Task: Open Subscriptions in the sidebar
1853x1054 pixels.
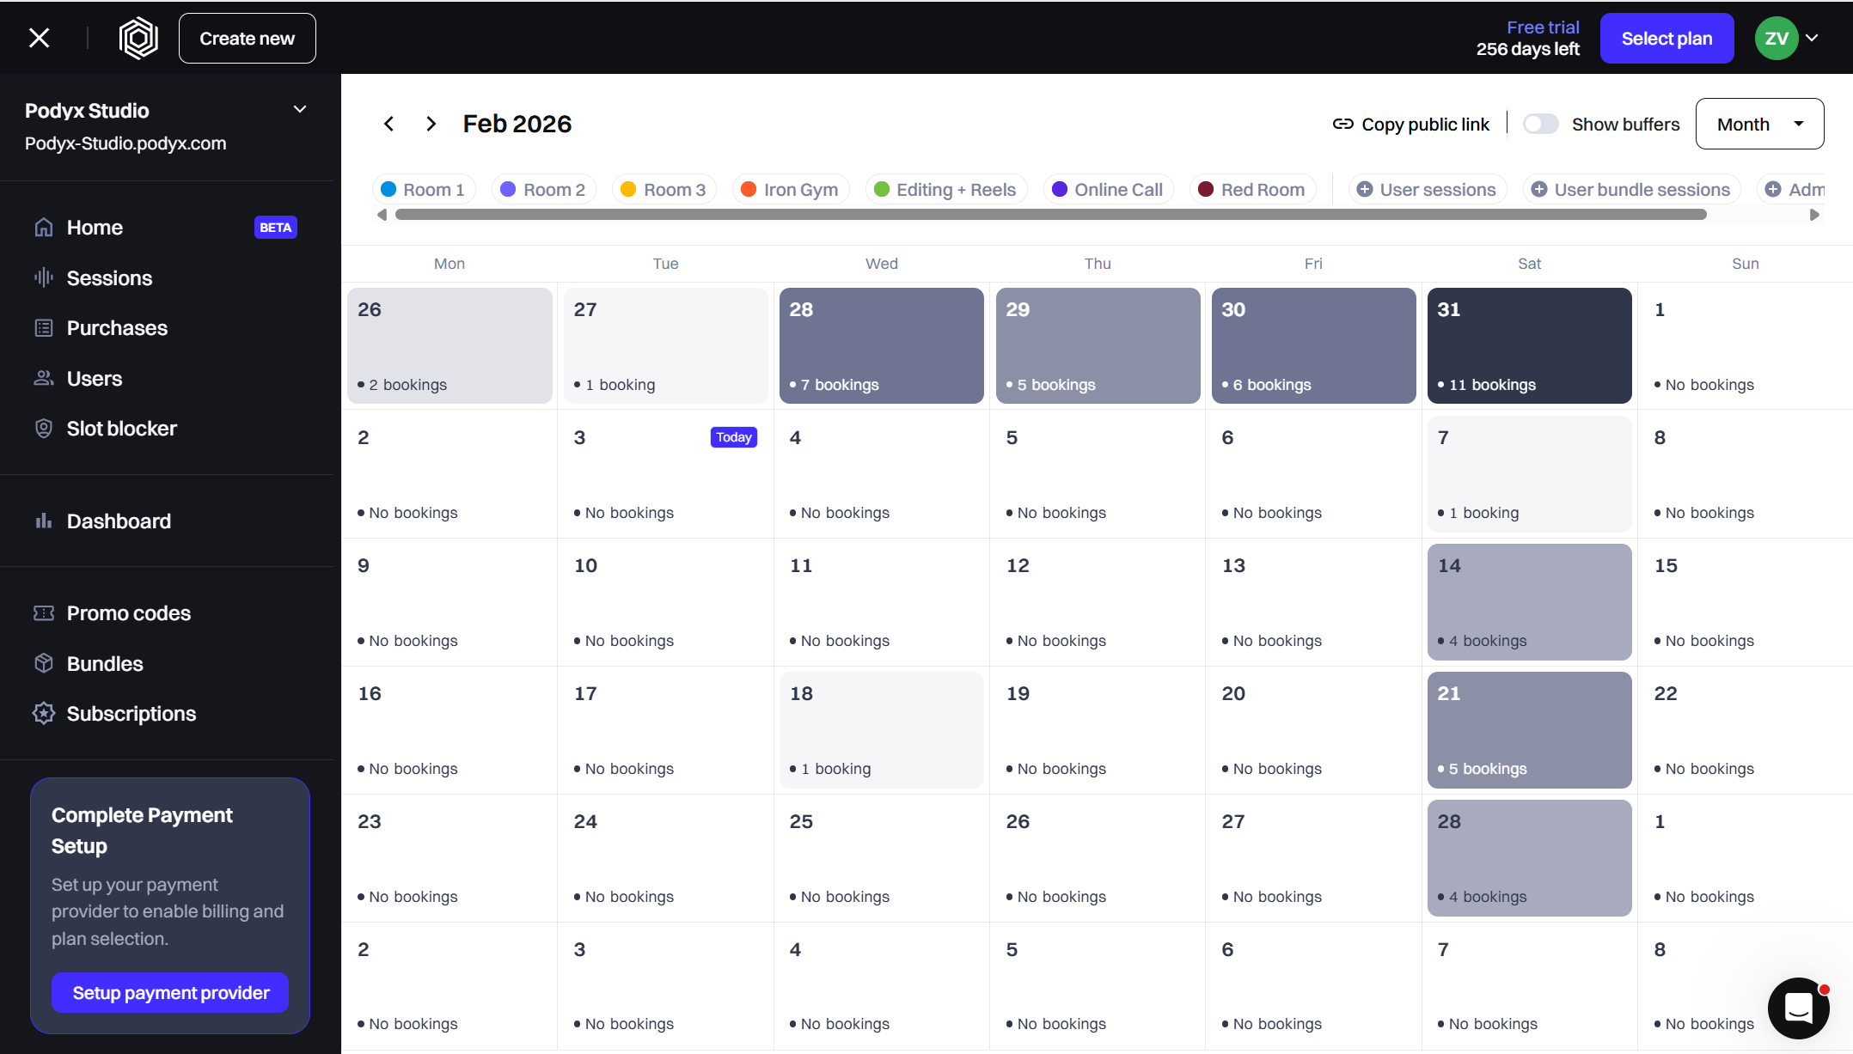Action: (x=131, y=714)
